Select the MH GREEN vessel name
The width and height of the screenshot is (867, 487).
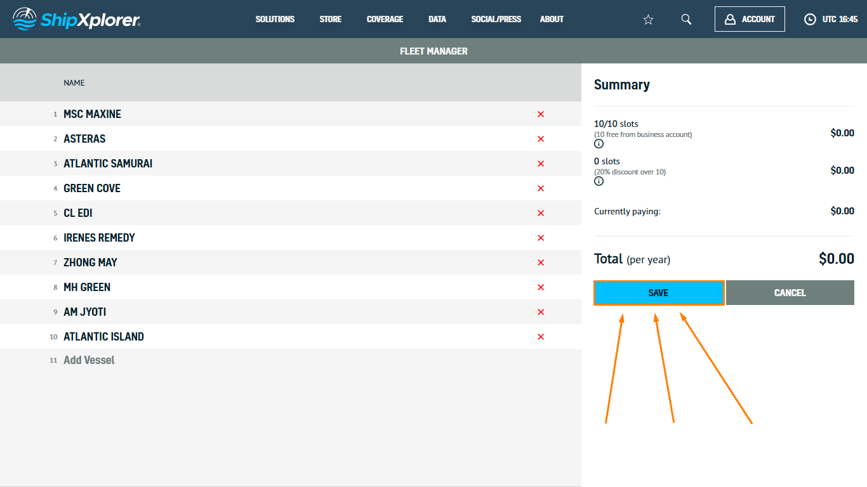(x=87, y=287)
